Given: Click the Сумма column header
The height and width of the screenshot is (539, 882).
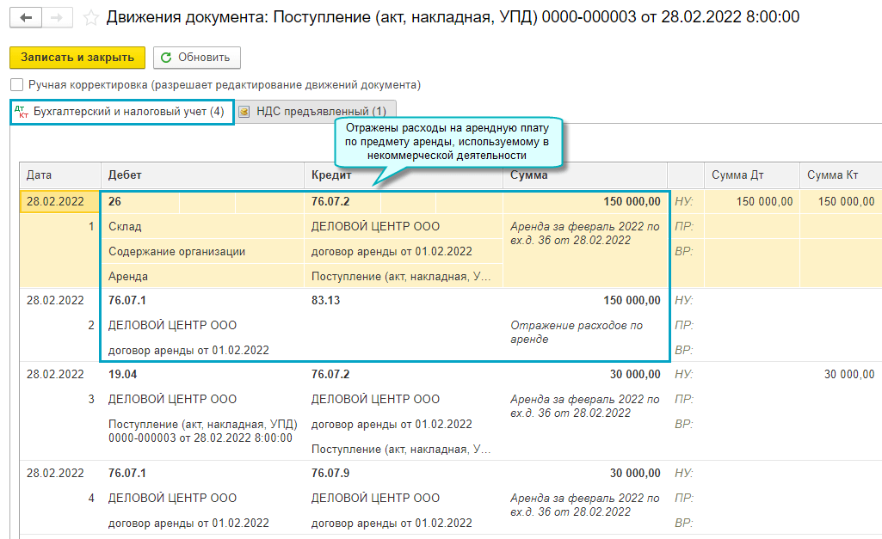Looking at the screenshot, I should point(585,175).
